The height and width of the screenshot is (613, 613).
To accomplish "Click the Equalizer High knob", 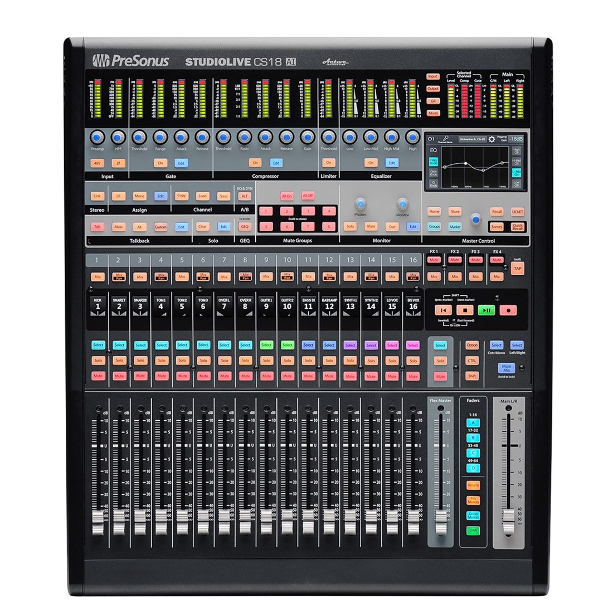I will pos(412,138).
